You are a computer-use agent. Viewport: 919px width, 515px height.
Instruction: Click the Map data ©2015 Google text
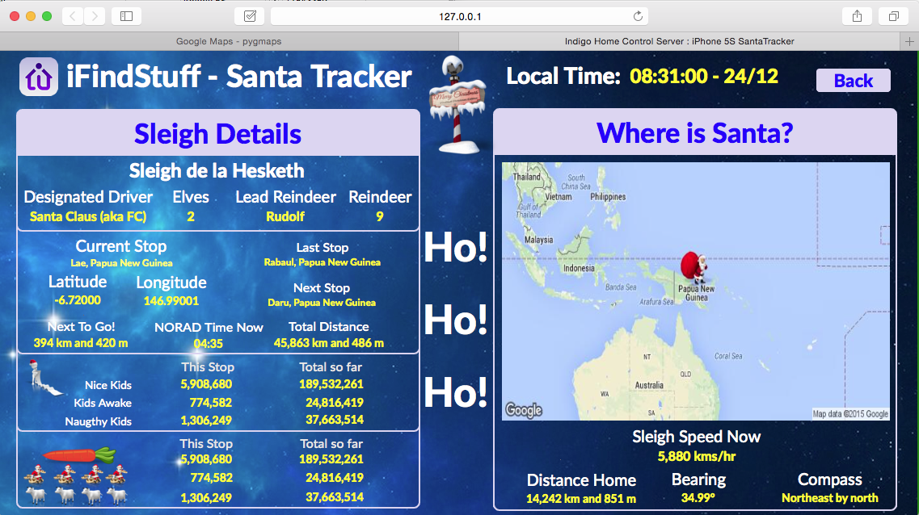(x=849, y=414)
